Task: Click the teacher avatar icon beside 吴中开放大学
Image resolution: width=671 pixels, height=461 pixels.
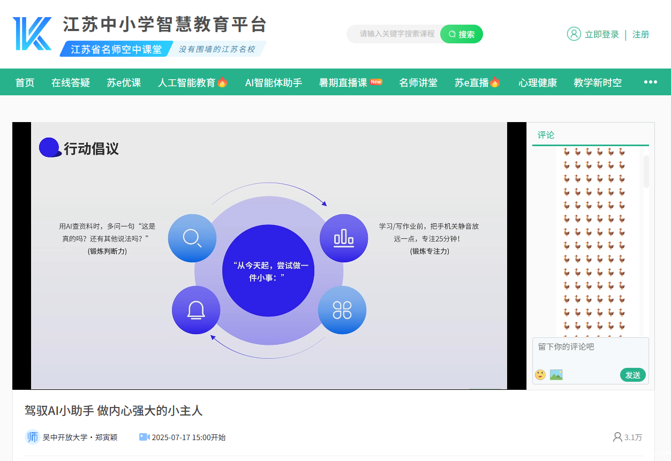Action: pos(32,437)
